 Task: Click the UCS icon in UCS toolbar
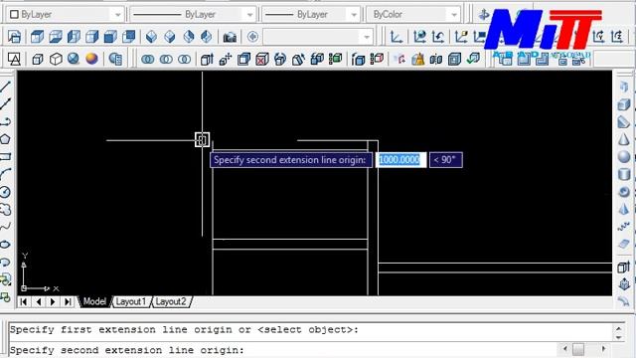click(396, 37)
